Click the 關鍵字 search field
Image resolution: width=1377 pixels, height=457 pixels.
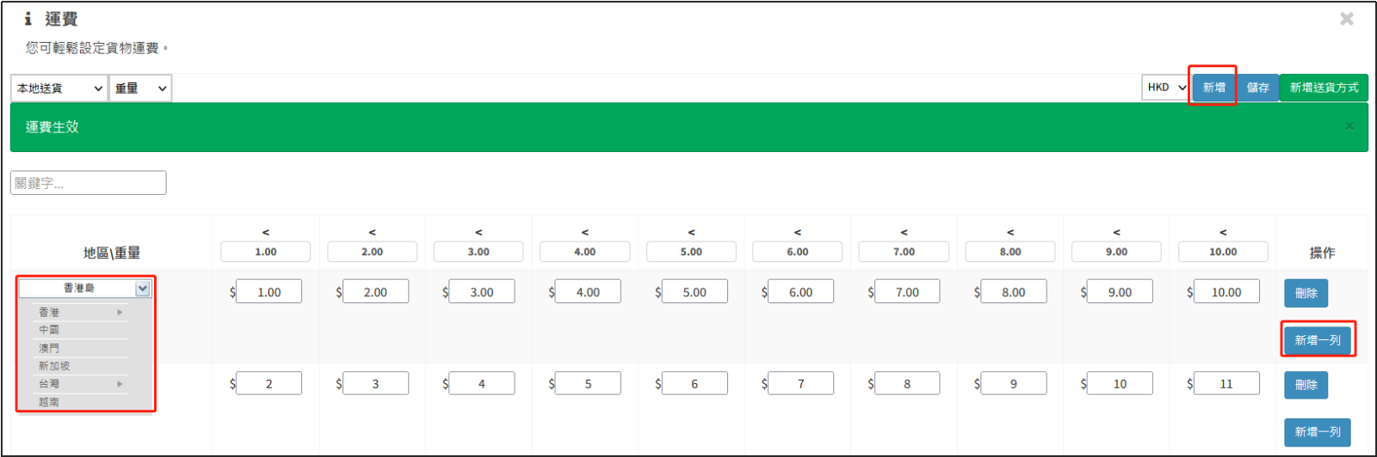88,183
